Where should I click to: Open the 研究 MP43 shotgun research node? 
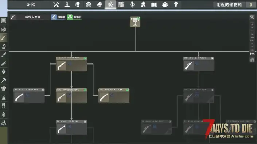pos(71,95)
